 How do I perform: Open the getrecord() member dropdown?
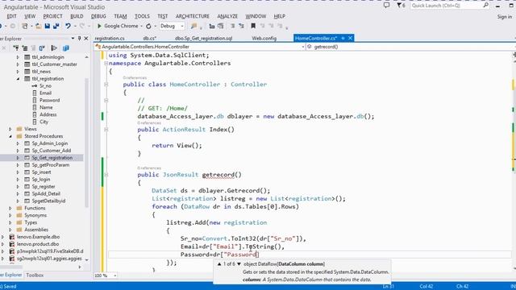411,47
